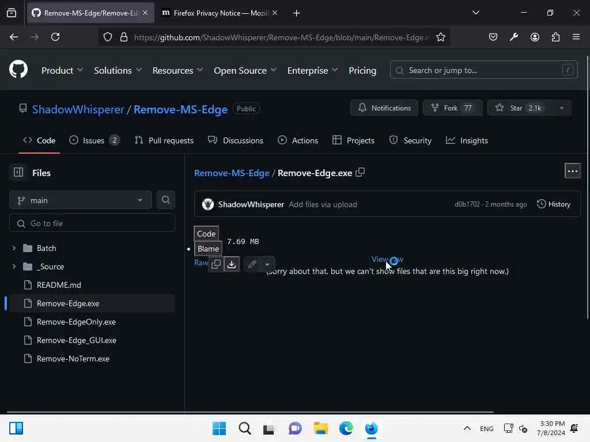Open the Firefox View icon in tab strip
590x442 pixels.
(12, 13)
